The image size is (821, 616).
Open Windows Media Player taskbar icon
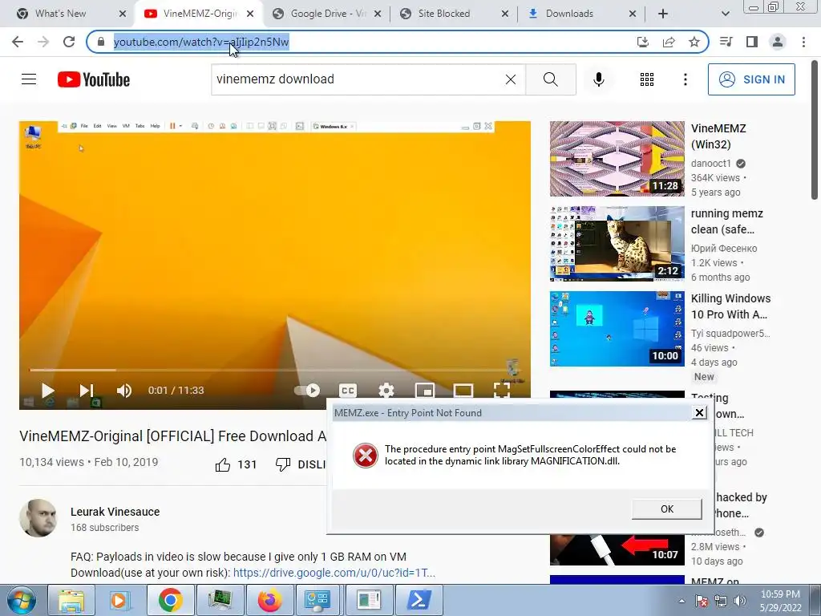click(x=120, y=600)
